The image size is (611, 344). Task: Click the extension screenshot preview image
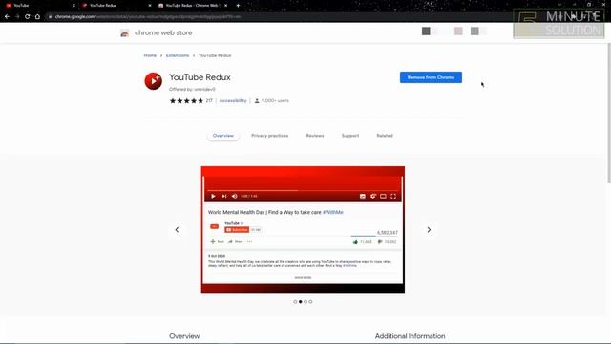pyautogui.click(x=303, y=230)
